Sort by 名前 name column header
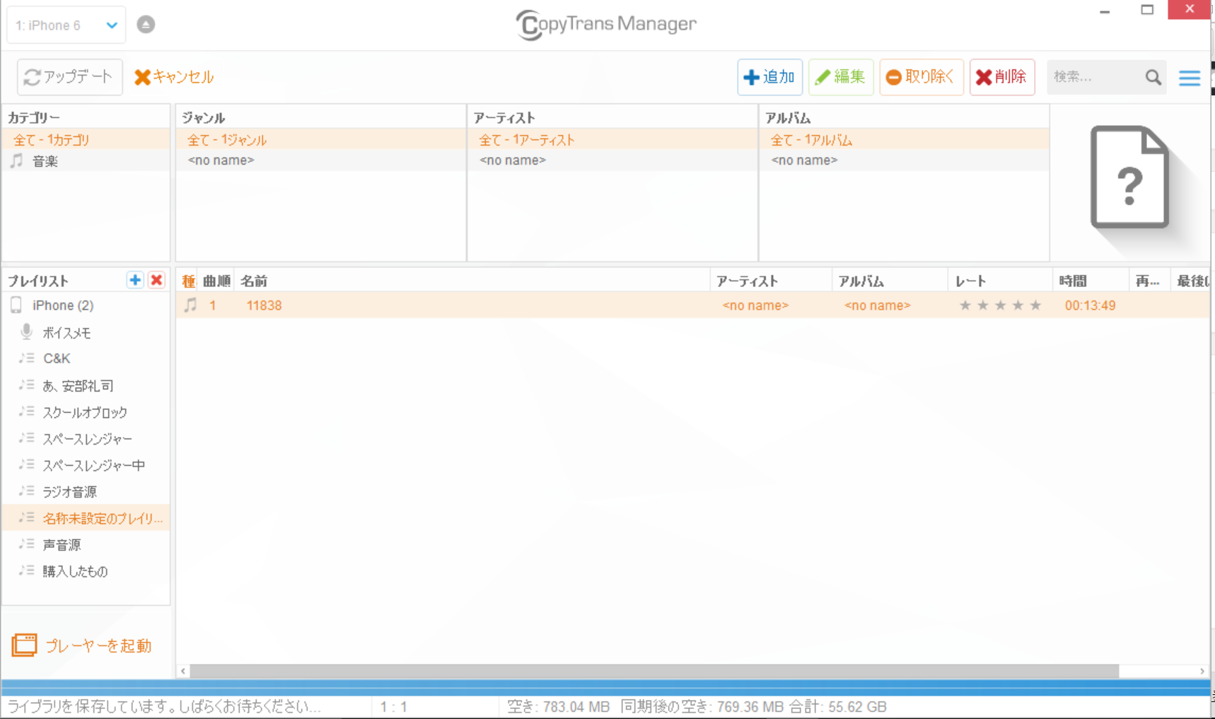Viewport: 1215px width, 719px height. coord(472,281)
